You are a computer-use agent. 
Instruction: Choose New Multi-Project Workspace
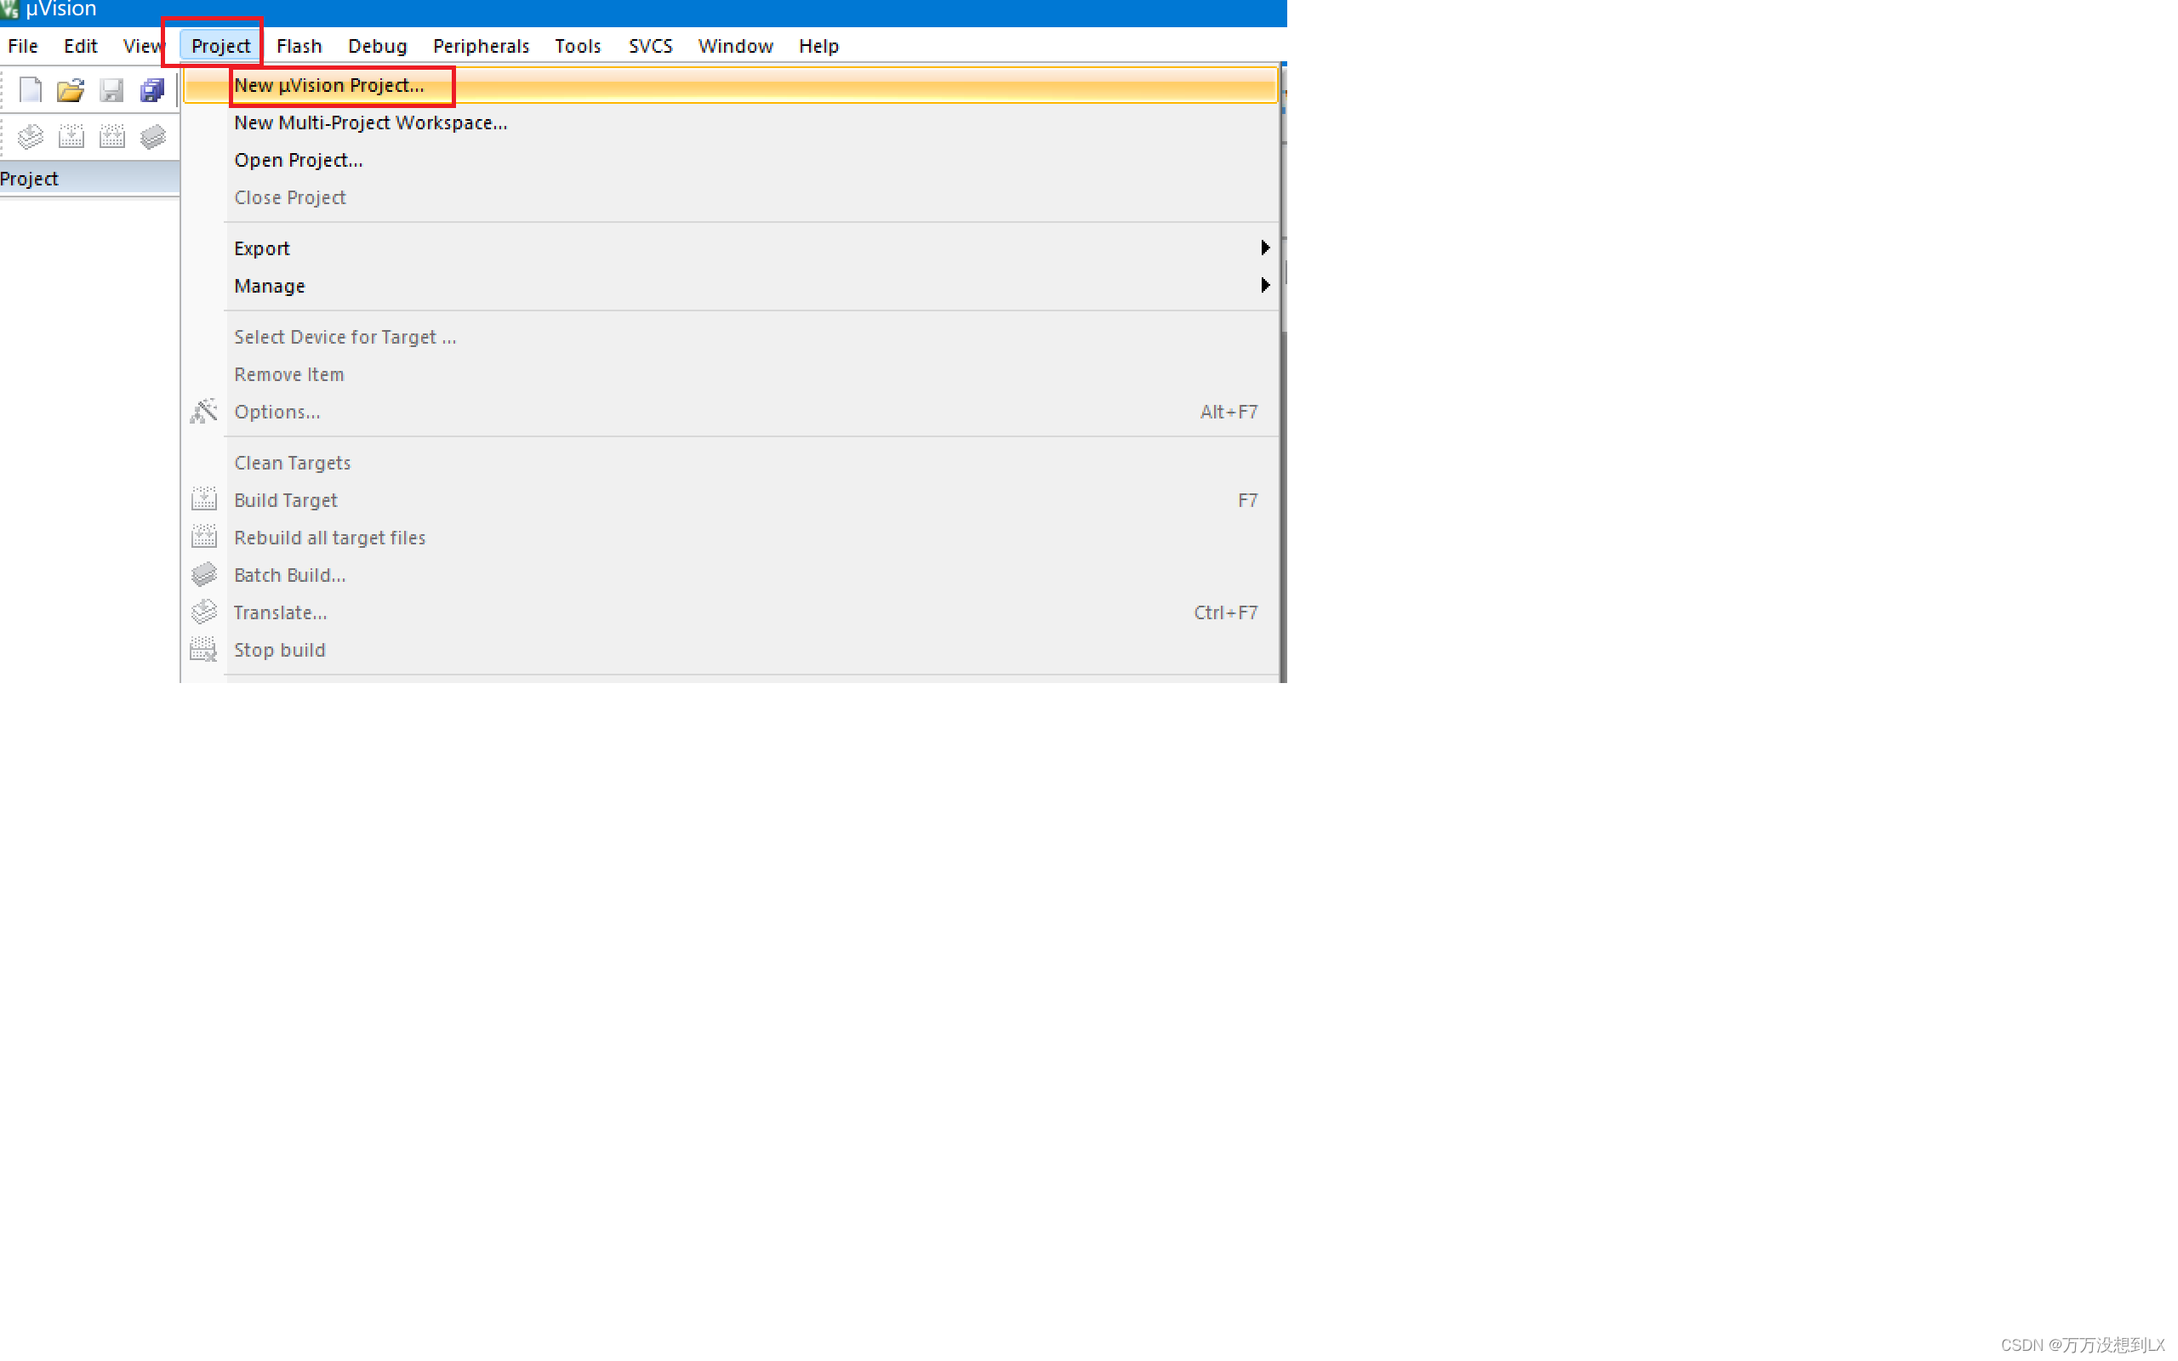tap(370, 123)
